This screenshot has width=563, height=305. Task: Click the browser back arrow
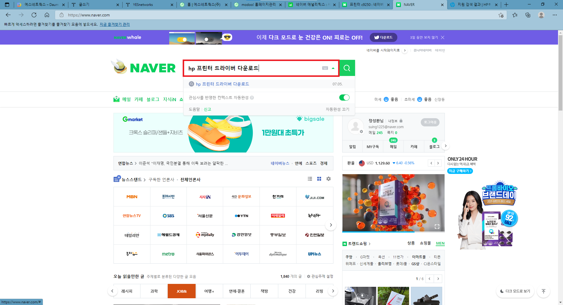8,15
